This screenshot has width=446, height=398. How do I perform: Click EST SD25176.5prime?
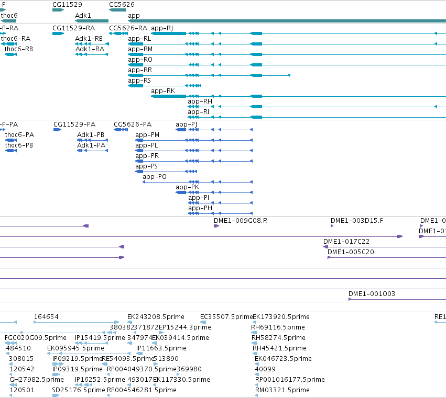(79, 390)
